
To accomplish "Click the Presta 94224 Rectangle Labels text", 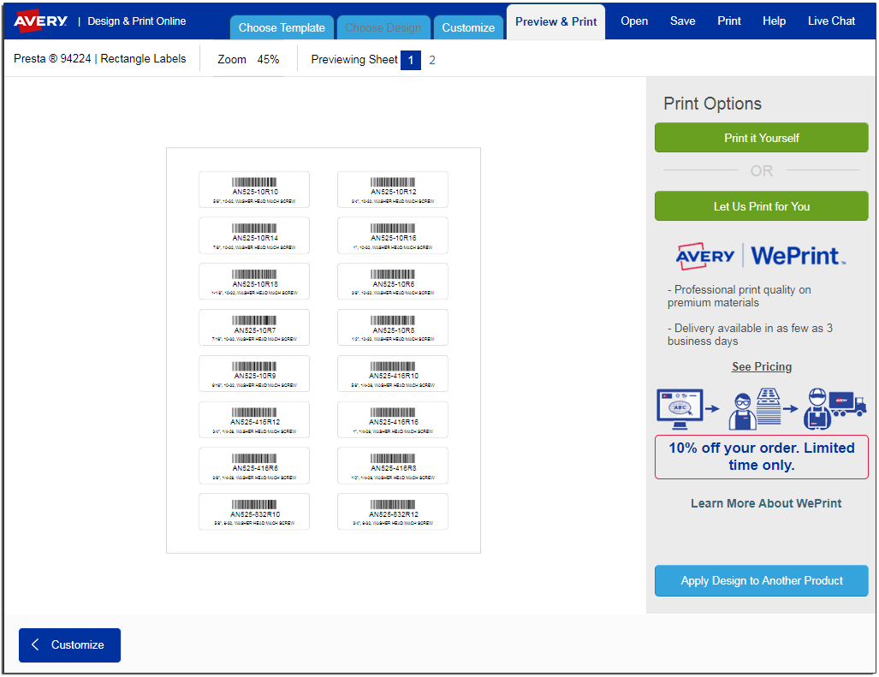I will [x=100, y=59].
